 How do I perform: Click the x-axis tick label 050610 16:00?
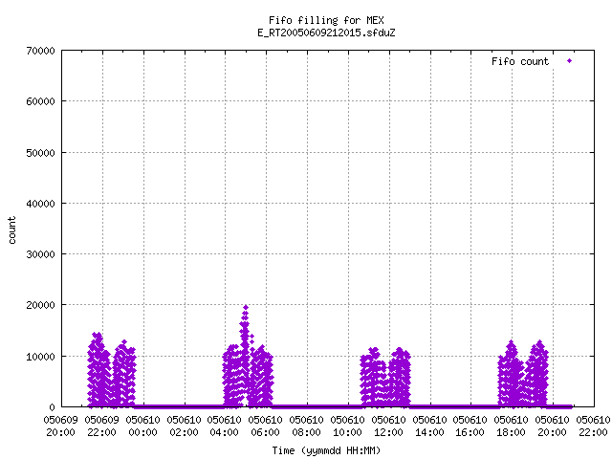click(x=470, y=426)
